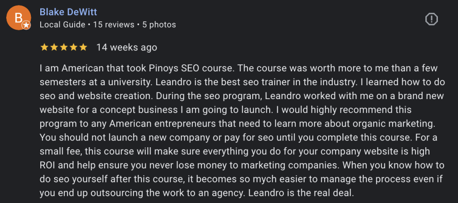Open reviewer name link Blake DeWitt
Image resolution: width=458 pixels, height=203 pixels.
(68, 12)
